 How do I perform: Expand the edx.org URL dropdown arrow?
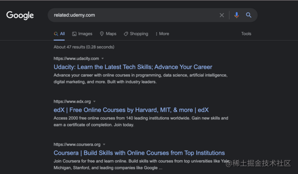pyautogui.click(x=94, y=102)
